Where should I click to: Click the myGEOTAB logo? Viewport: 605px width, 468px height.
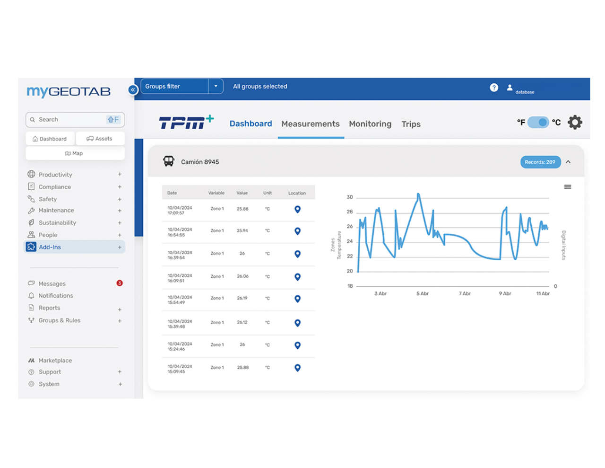point(69,91)
